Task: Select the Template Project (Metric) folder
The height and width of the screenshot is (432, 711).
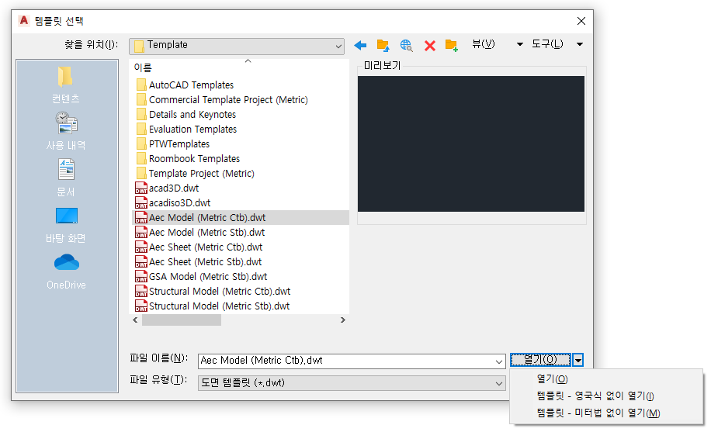Action: pos(196,173)
